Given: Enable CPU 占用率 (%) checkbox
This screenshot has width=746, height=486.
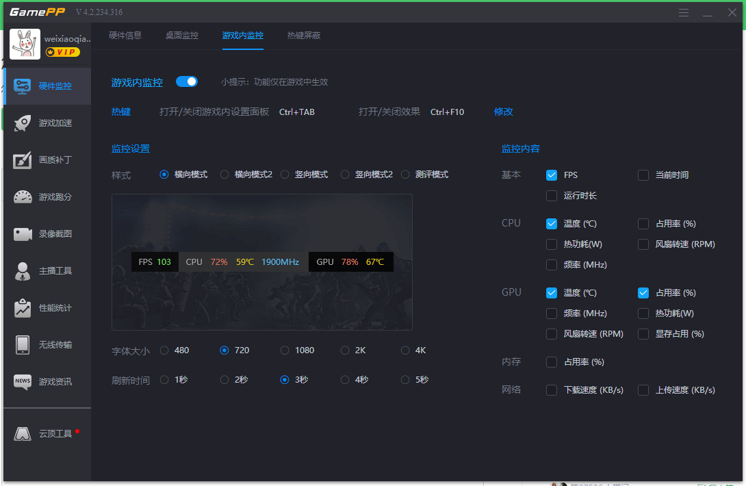Looking at the screenshot, I should [643, 224].
